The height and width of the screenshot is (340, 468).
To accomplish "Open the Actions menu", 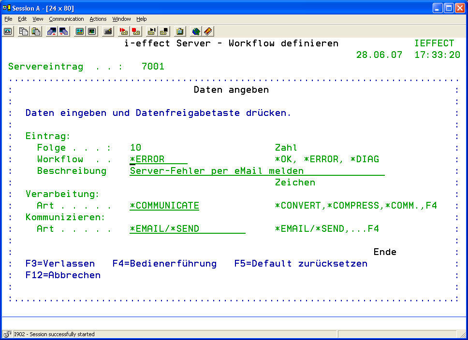I will tap(98, 19).
